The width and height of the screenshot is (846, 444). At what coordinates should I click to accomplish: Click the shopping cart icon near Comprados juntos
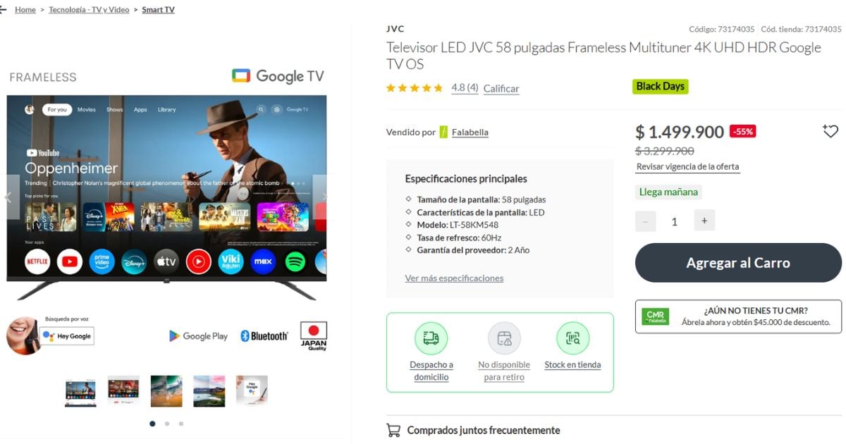pos(393,430)
